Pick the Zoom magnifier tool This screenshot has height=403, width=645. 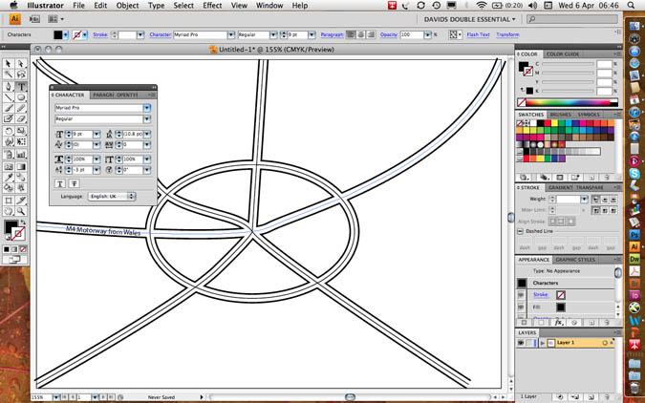pyautogui.click(x=21, y=210)
